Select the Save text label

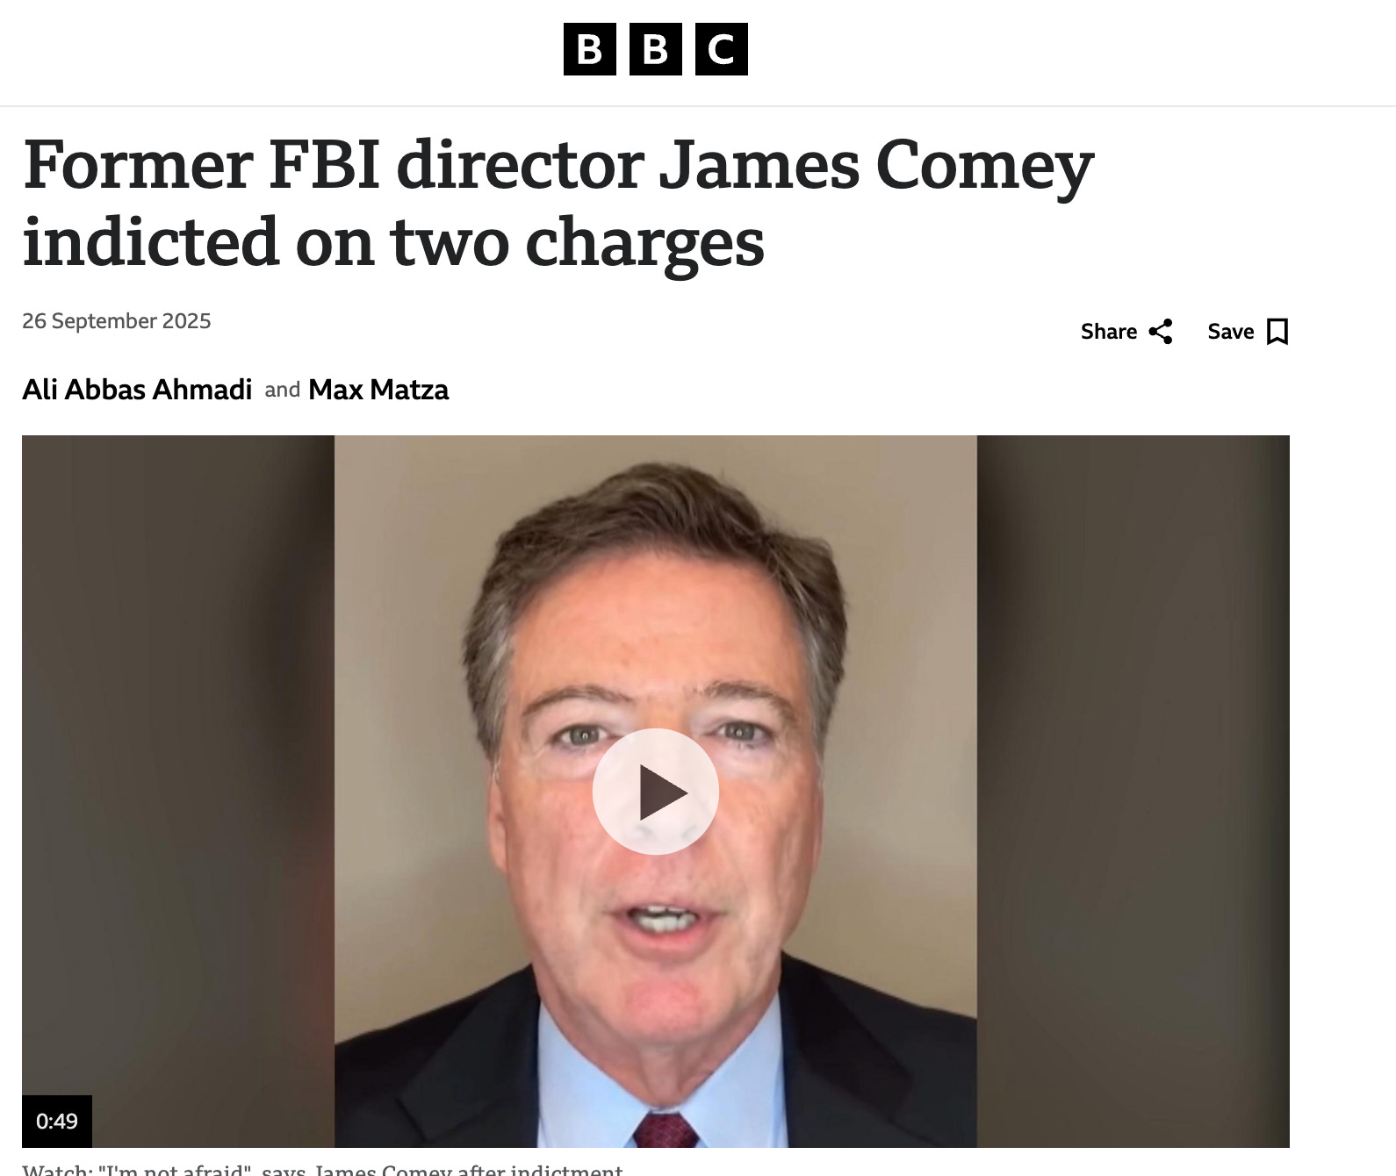(x=1231, y=332)
